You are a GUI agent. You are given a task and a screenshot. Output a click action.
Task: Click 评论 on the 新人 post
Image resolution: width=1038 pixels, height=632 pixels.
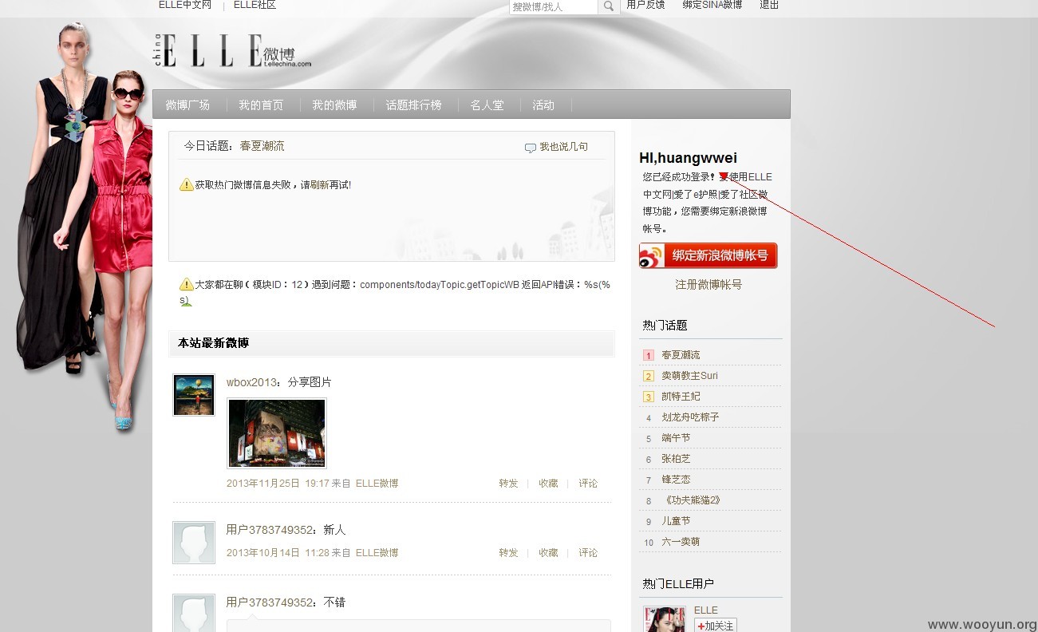point(588,553)
